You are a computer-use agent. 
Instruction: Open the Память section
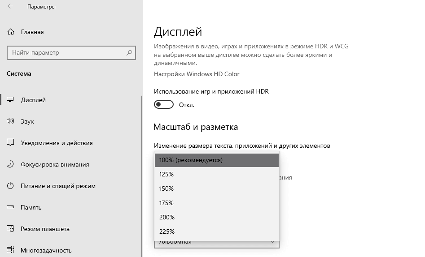coord(31,207)
